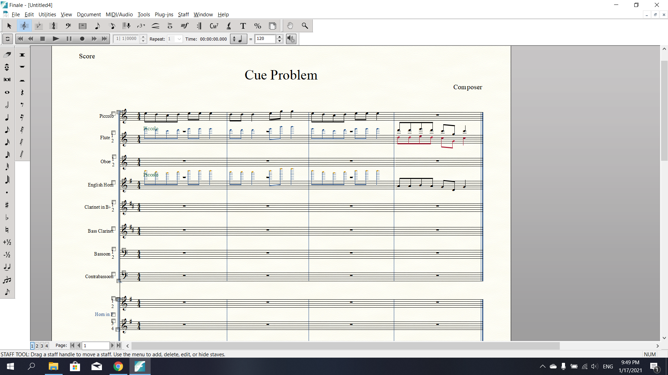
Task: Open the MIDI/Audio menu
Action: 119,15
